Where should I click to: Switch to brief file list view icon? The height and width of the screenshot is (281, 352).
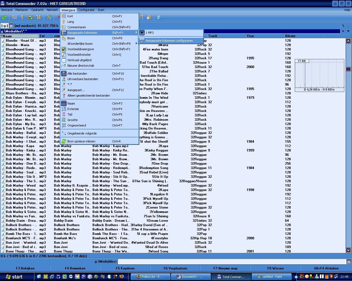click(x=14, y=17)
